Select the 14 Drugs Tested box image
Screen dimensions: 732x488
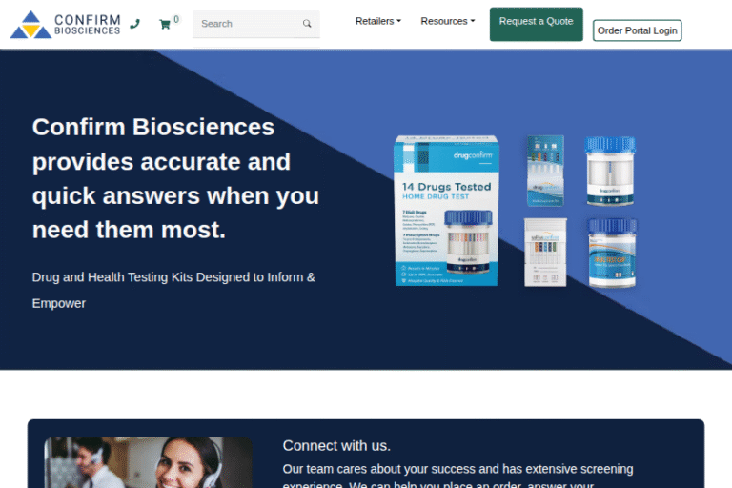(445, 211)
